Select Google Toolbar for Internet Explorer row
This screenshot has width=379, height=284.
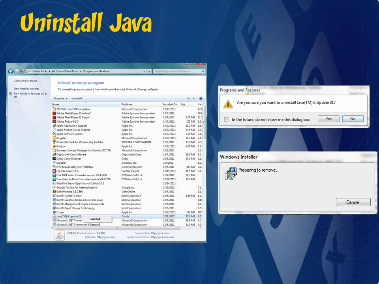[127, 187]
